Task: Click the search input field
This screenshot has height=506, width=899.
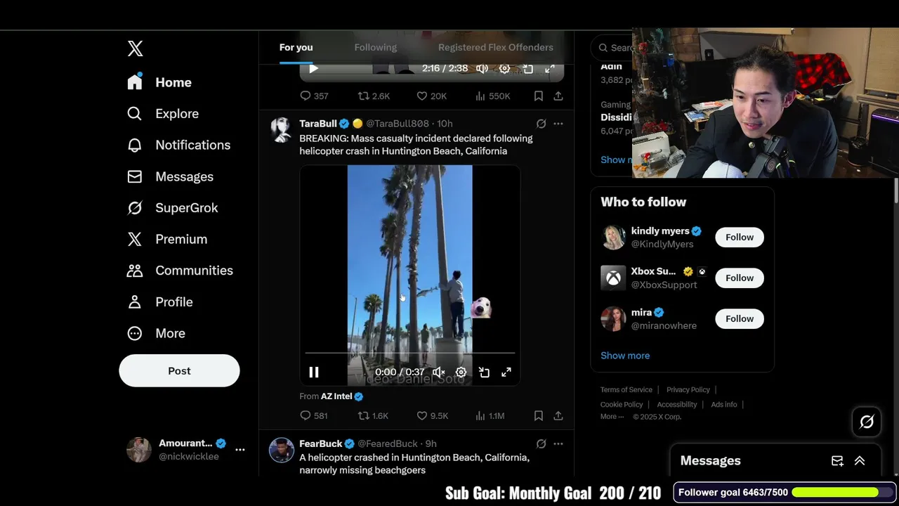Action: 613,47
